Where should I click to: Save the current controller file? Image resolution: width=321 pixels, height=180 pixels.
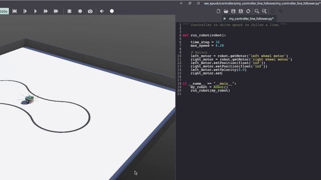[233, 11]
